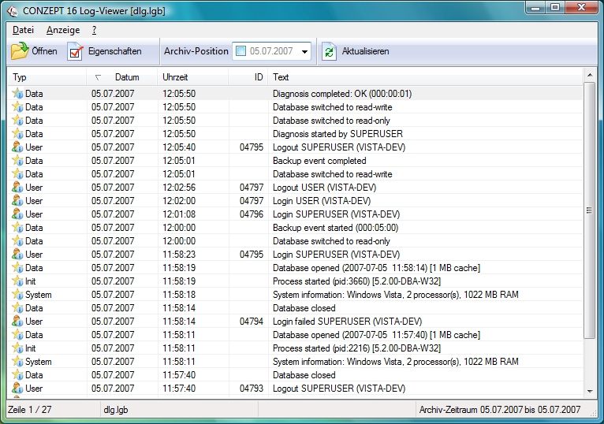
Task: Sort by the Typ column header
Action: pyautogui.click(x=47, y=77)
